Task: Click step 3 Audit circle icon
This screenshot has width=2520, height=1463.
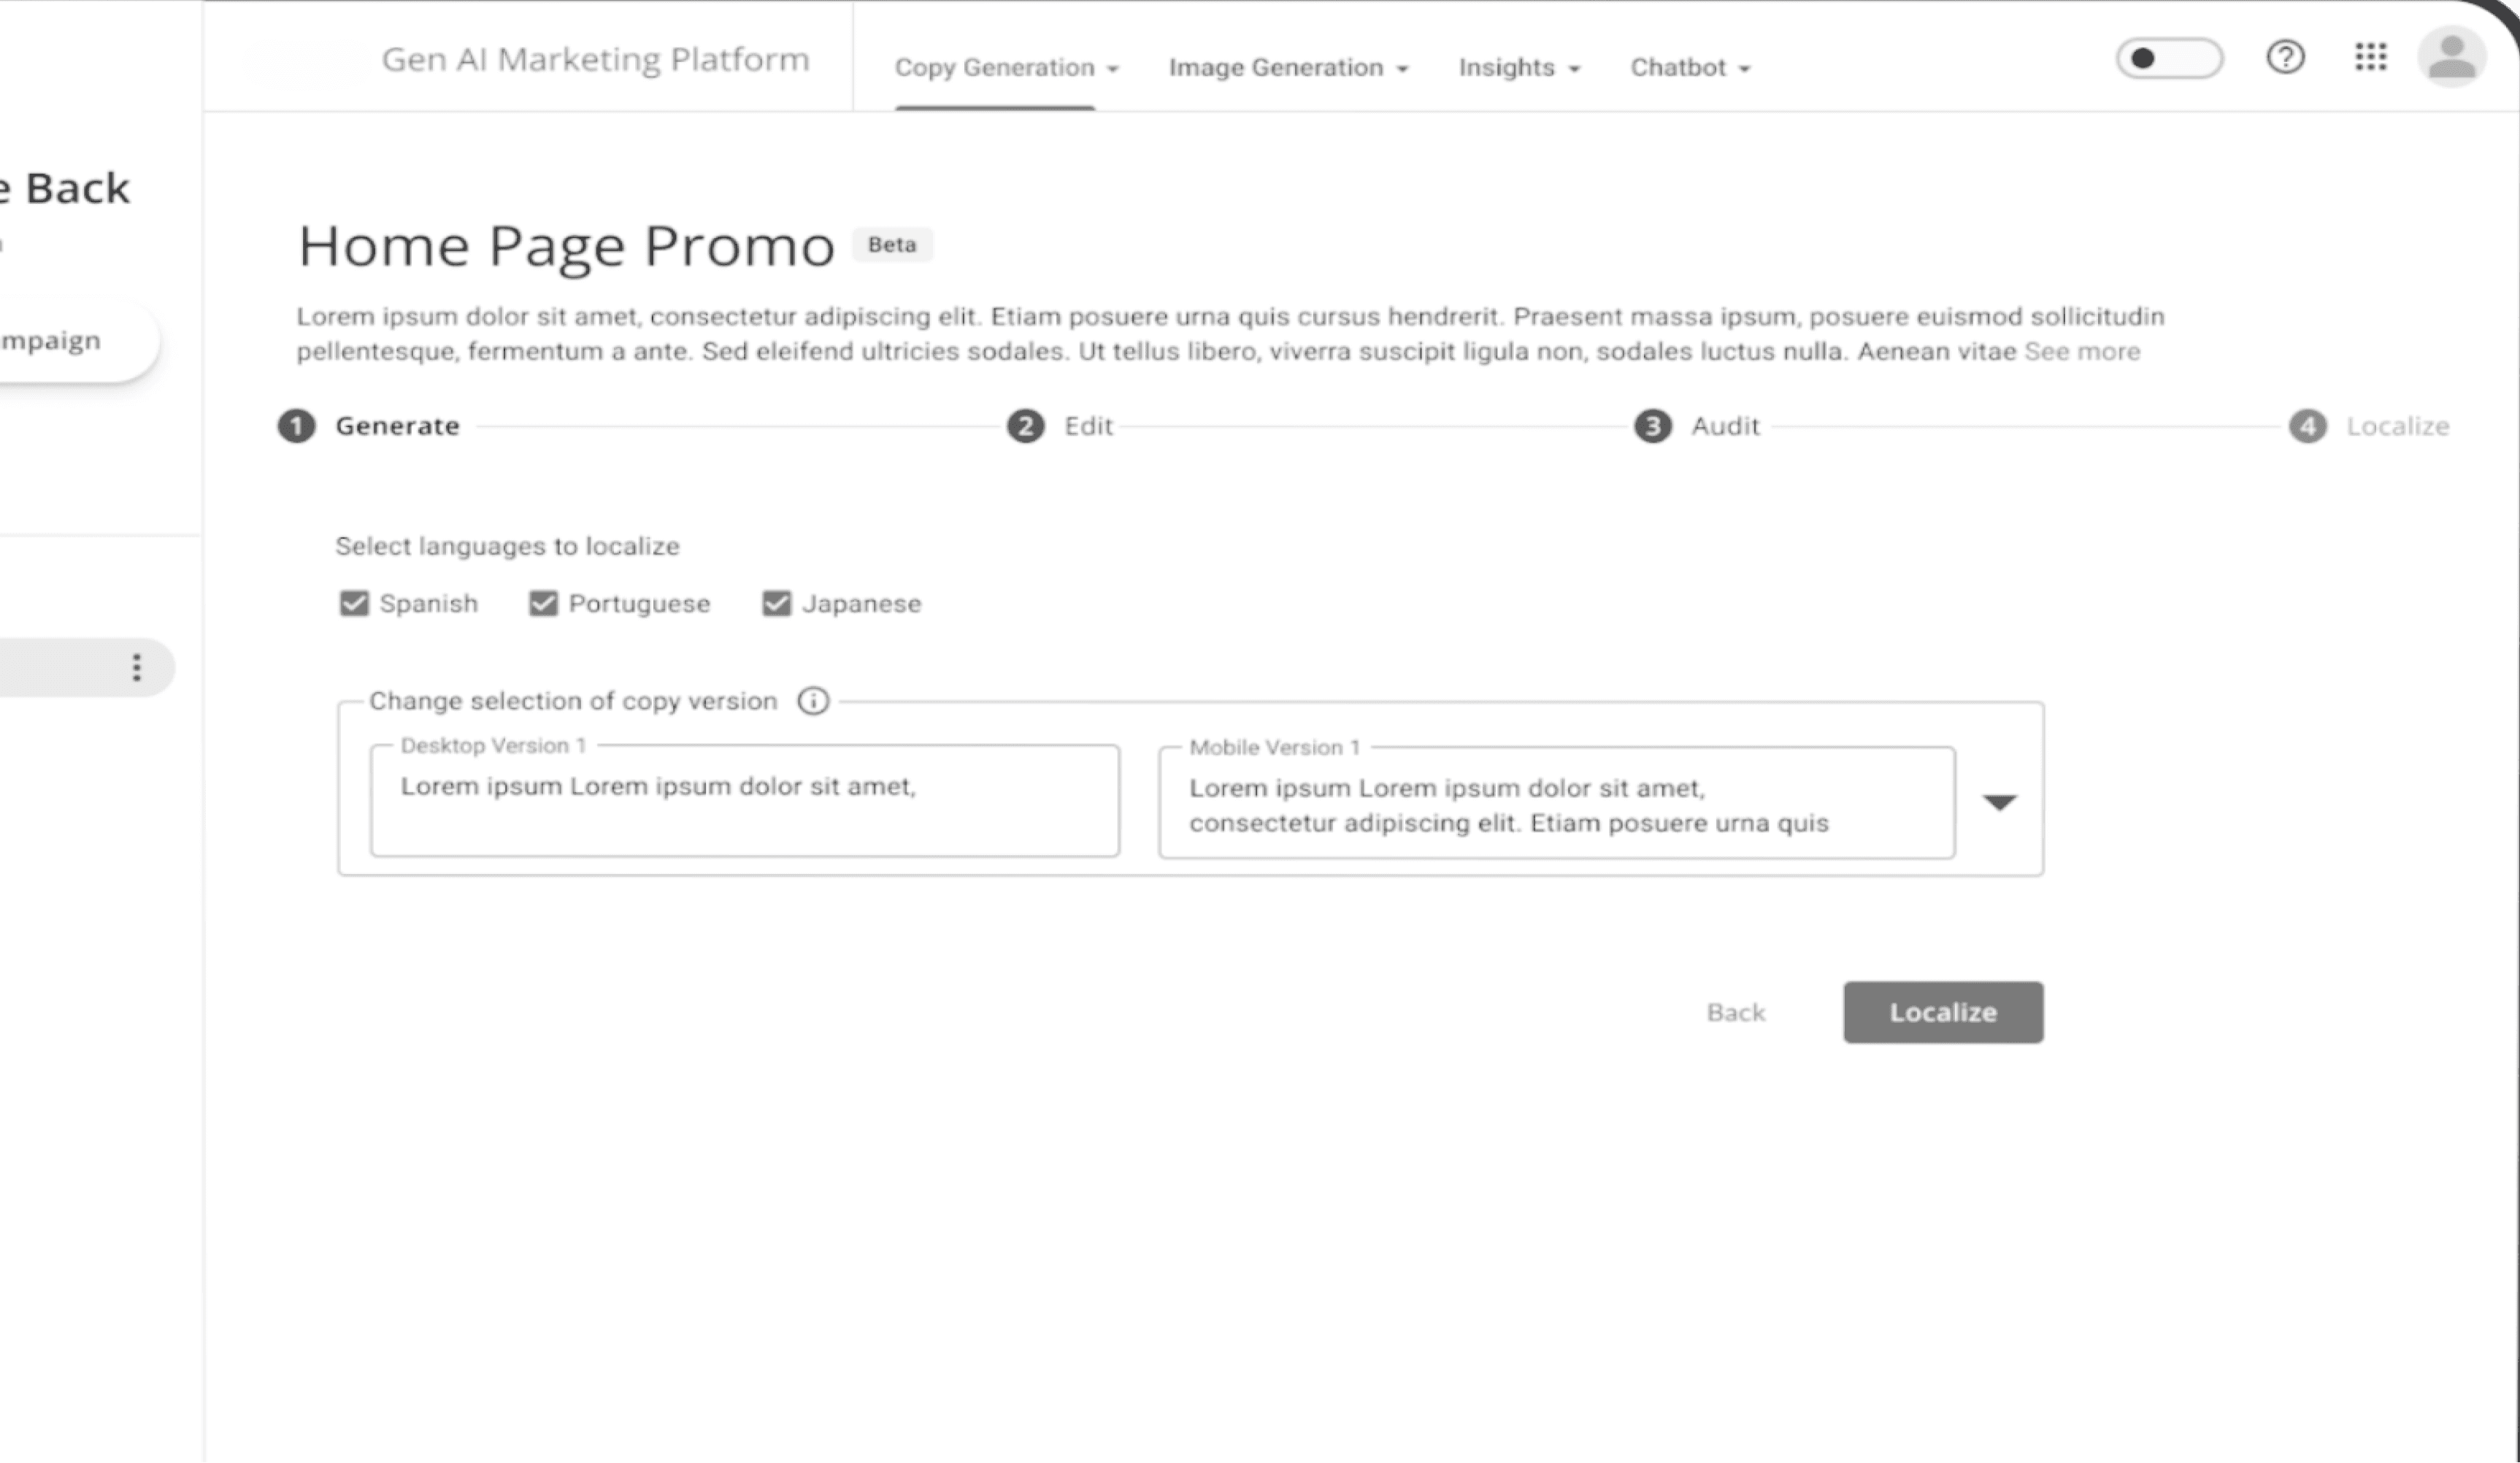Action: click(x=1652, y=426)
